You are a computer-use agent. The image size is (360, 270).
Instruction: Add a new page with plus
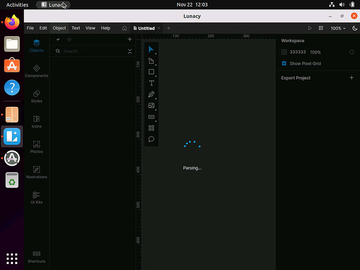[130, 39]
